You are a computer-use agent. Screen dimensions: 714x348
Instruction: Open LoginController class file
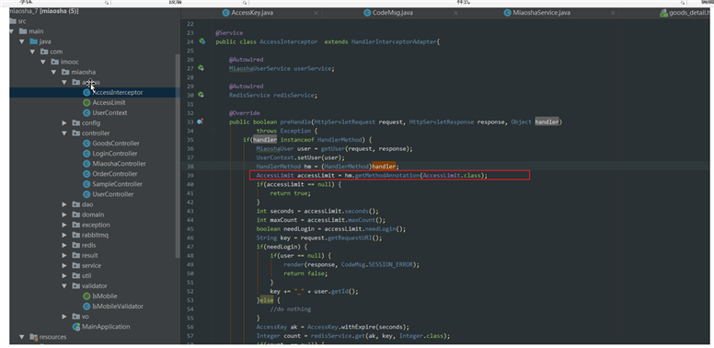tap(115, 154)
